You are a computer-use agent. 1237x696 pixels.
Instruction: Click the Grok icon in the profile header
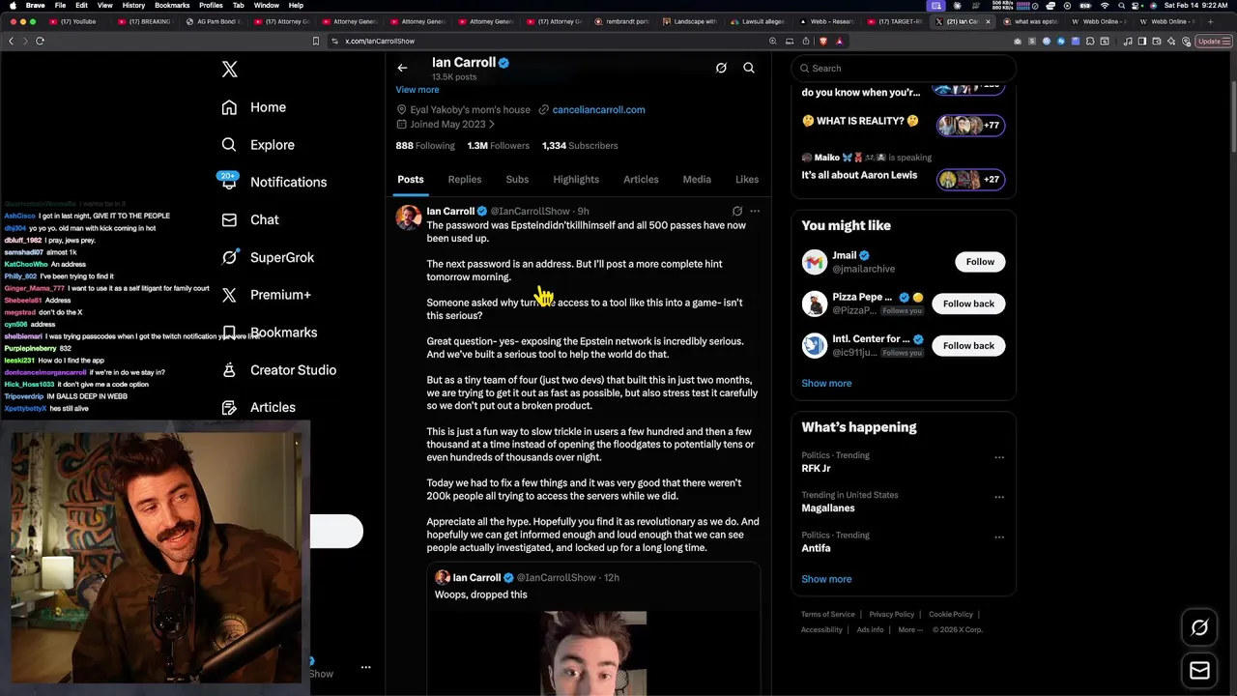coord(721,68)
